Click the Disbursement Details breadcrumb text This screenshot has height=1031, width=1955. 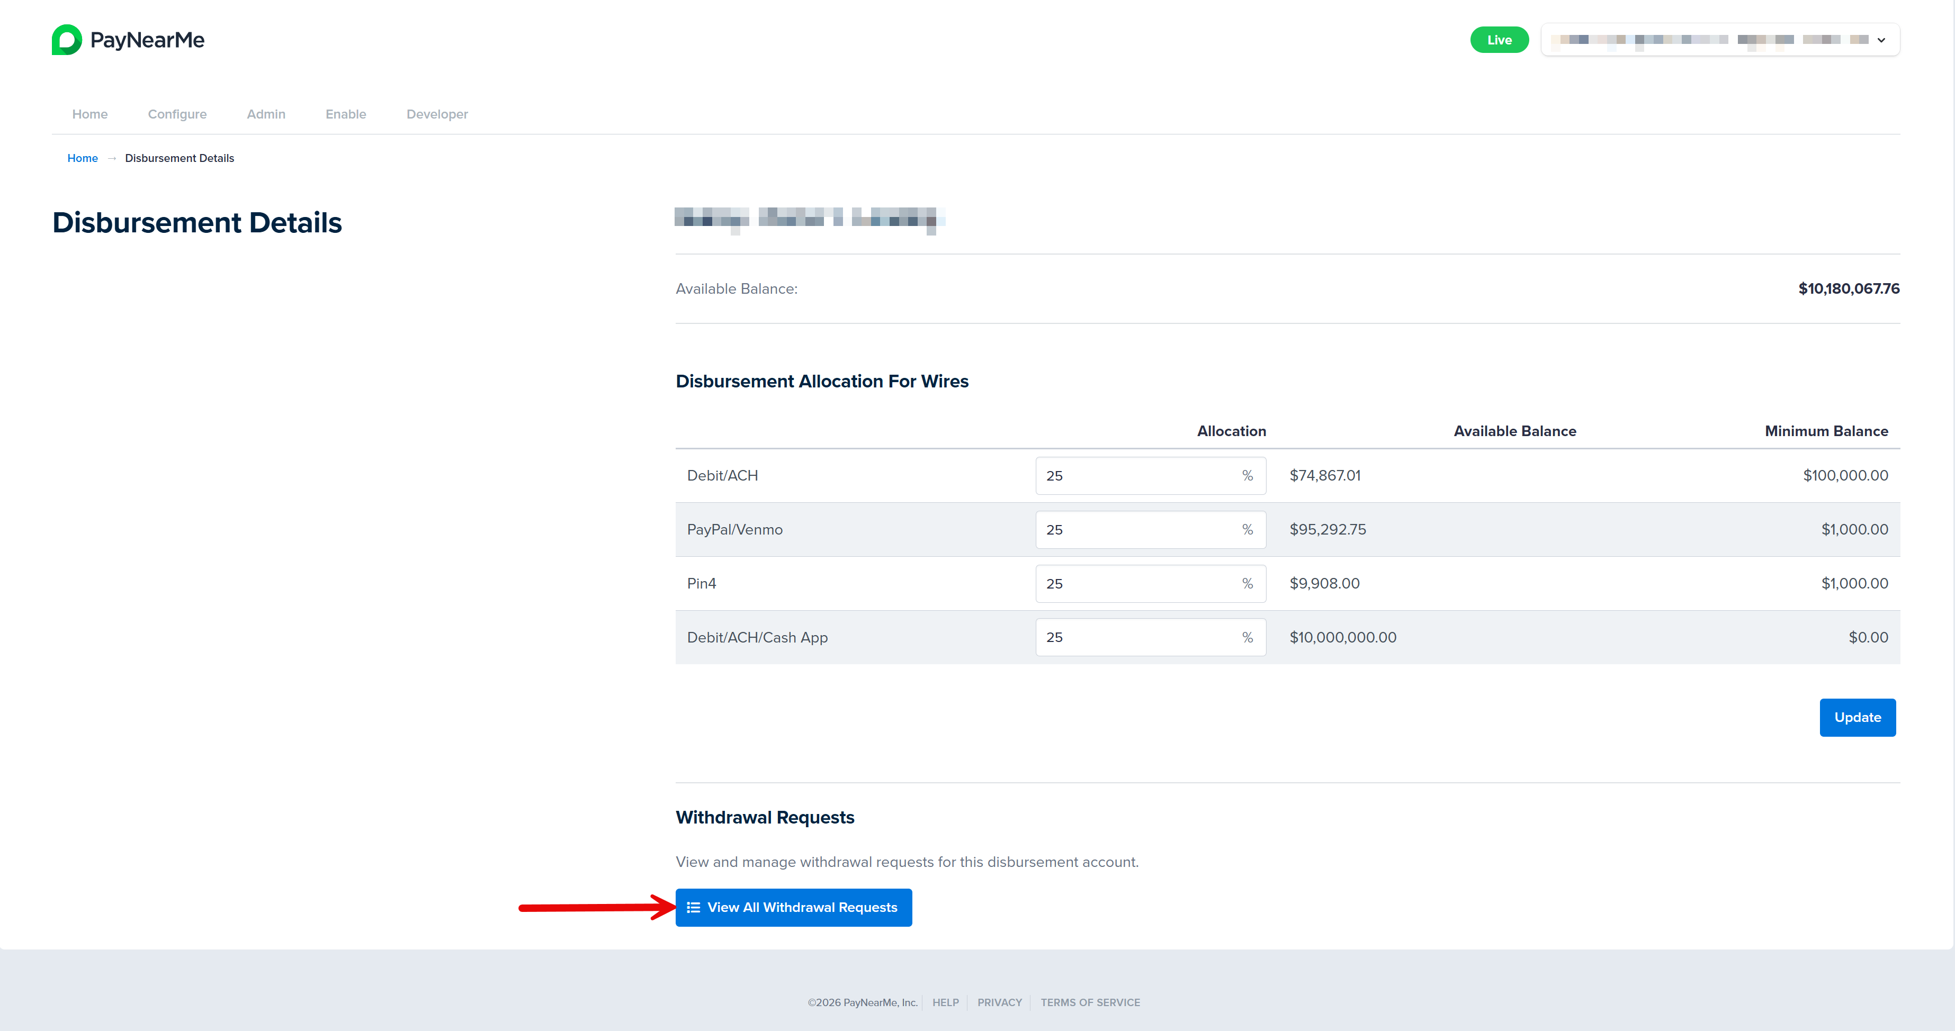coord(179,158)
